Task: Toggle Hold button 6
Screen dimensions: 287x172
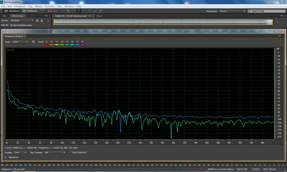Action: [x=72, y=42]
